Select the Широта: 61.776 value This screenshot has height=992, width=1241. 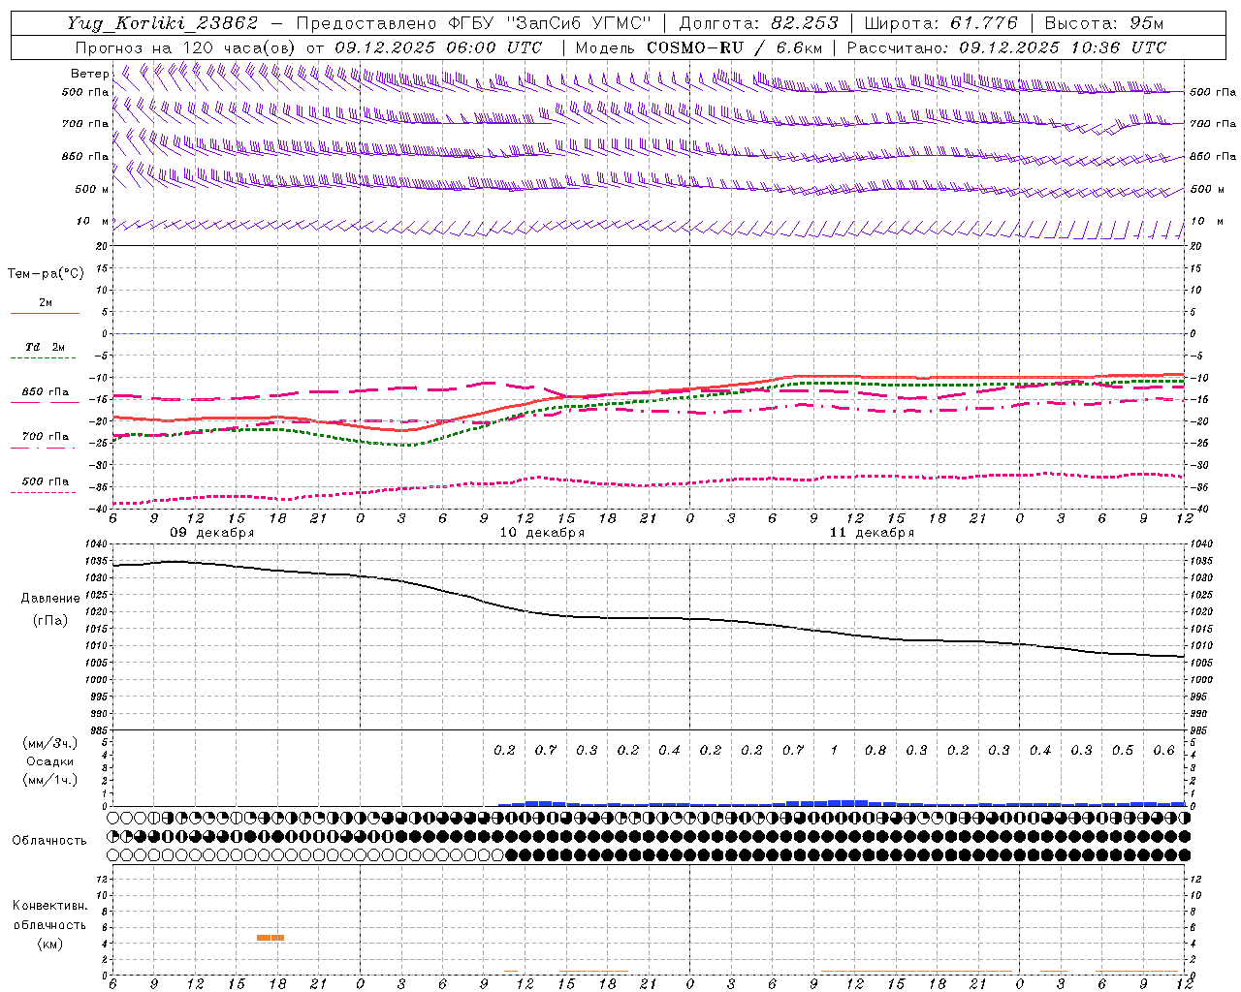pyautogui.click(x=940, y=23)
